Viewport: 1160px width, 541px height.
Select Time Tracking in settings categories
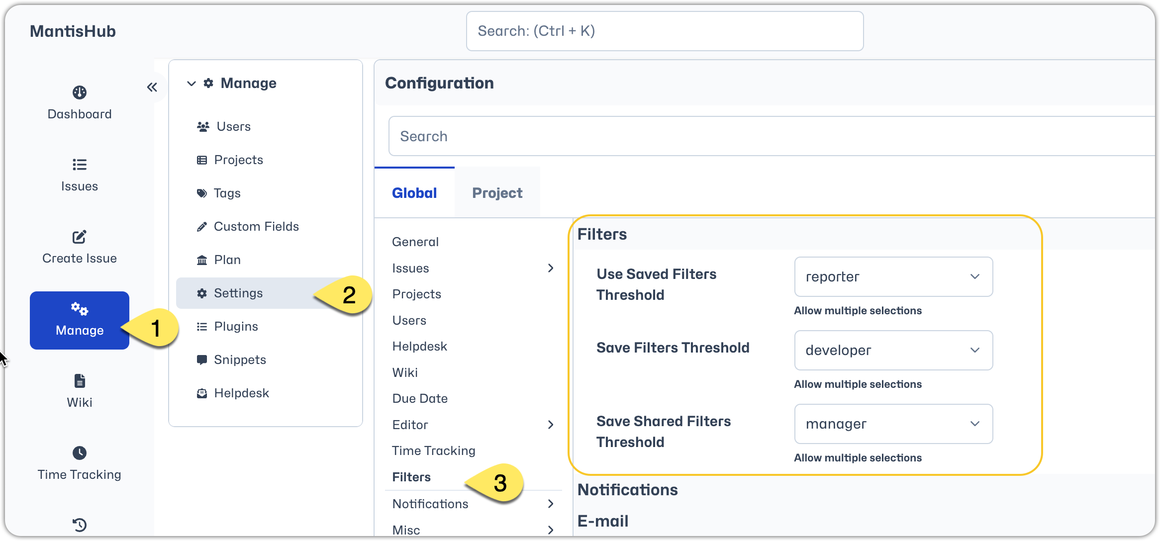click(x=434, y=451)
